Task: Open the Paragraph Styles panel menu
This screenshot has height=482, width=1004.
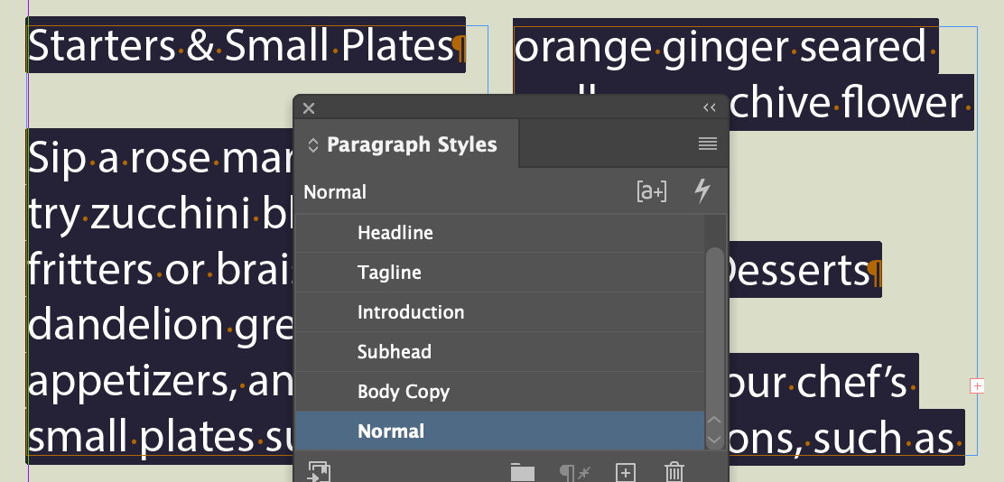Action: click(708, 144)
